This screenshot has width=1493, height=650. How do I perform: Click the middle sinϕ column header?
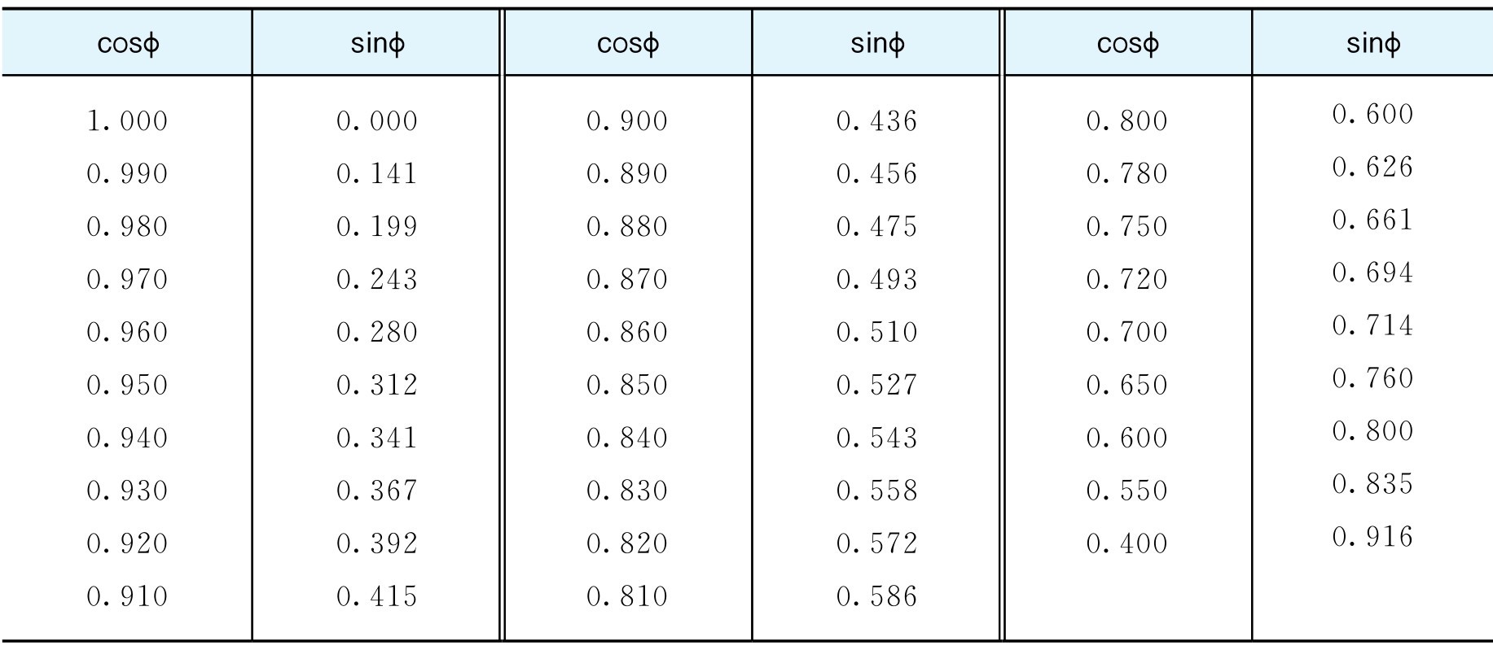tap(877, 43)
